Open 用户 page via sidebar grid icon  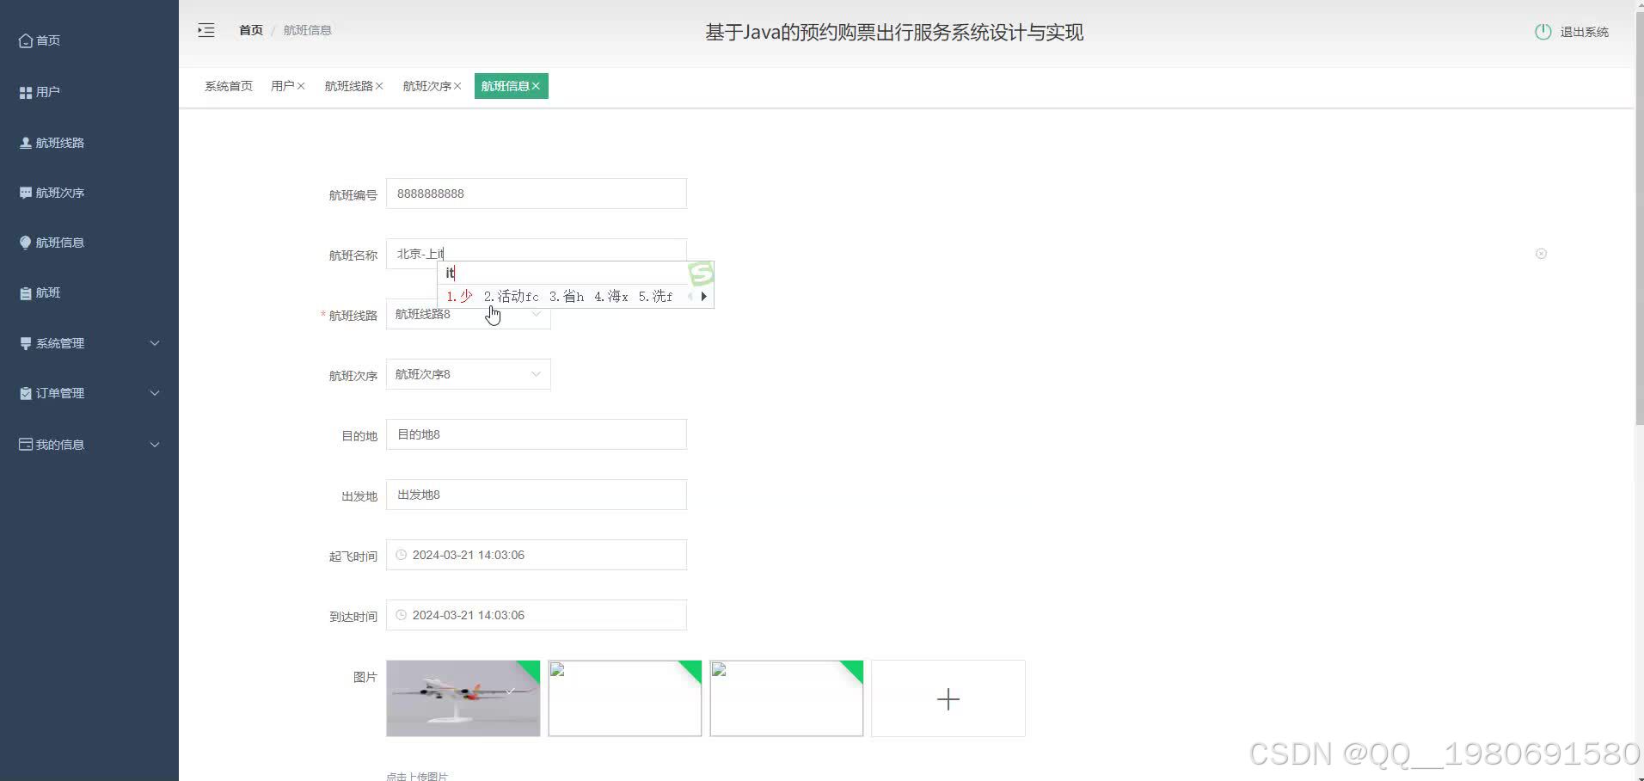pyautogui.click(x=25, y=91)
